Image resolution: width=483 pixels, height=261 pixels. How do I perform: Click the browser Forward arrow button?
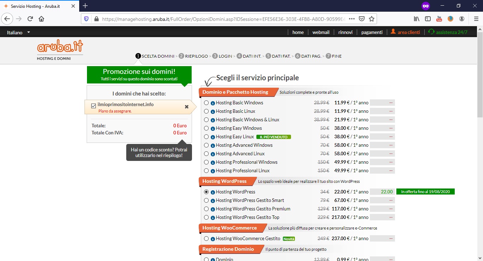pyautogui.click(x=19, y=19)
